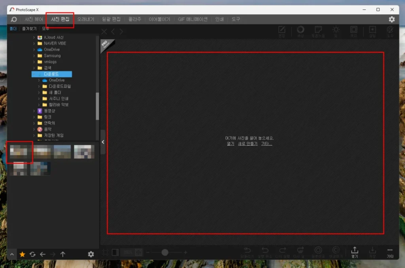Collapse the left file browser panel
Viewport: 405px width, 268px height.
pos(103,142)
